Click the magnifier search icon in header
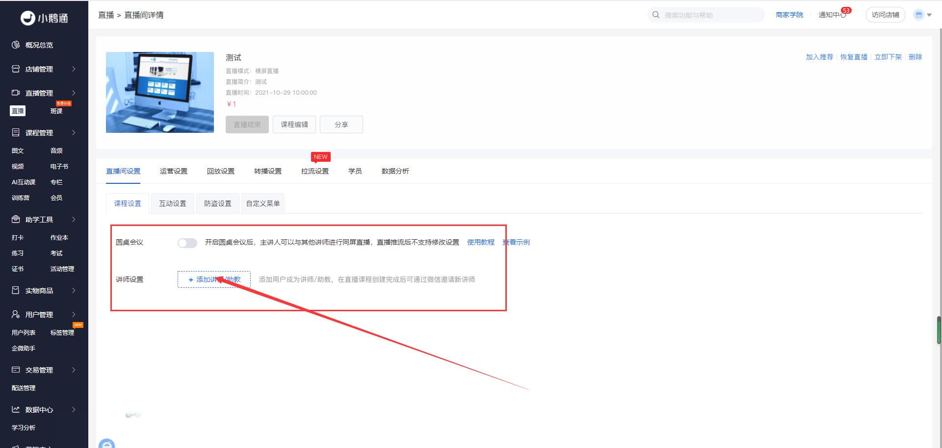942x448 pixels. click(656, 15)
